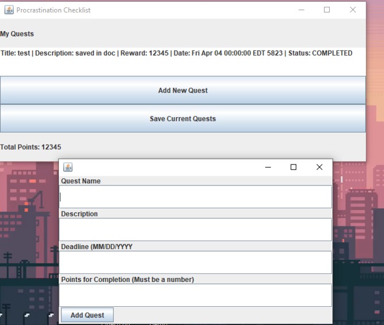Close the Procrastination Checklist window
Image resolution: width=384 pixels, height=325 pixels.
point(353,10)
